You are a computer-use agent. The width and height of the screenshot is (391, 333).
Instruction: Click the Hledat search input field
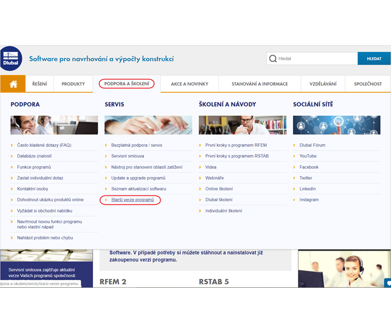tap(312, 59)
